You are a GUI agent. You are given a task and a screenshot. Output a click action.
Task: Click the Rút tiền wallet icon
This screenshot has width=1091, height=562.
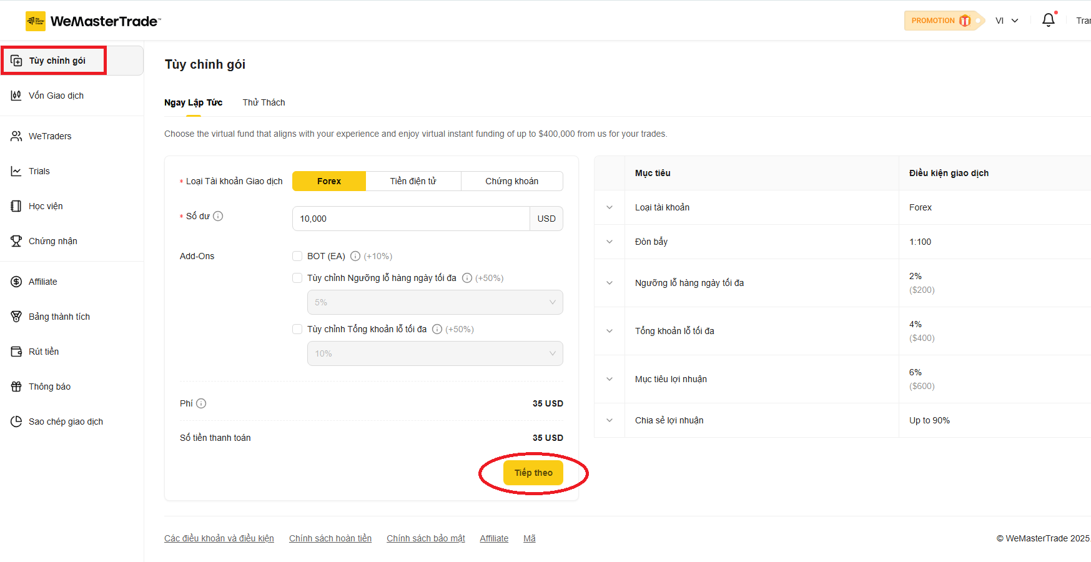point(16,352)
